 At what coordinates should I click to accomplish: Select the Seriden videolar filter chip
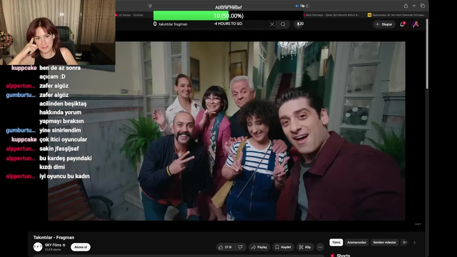pyautogui.click(x=385, y=242)
